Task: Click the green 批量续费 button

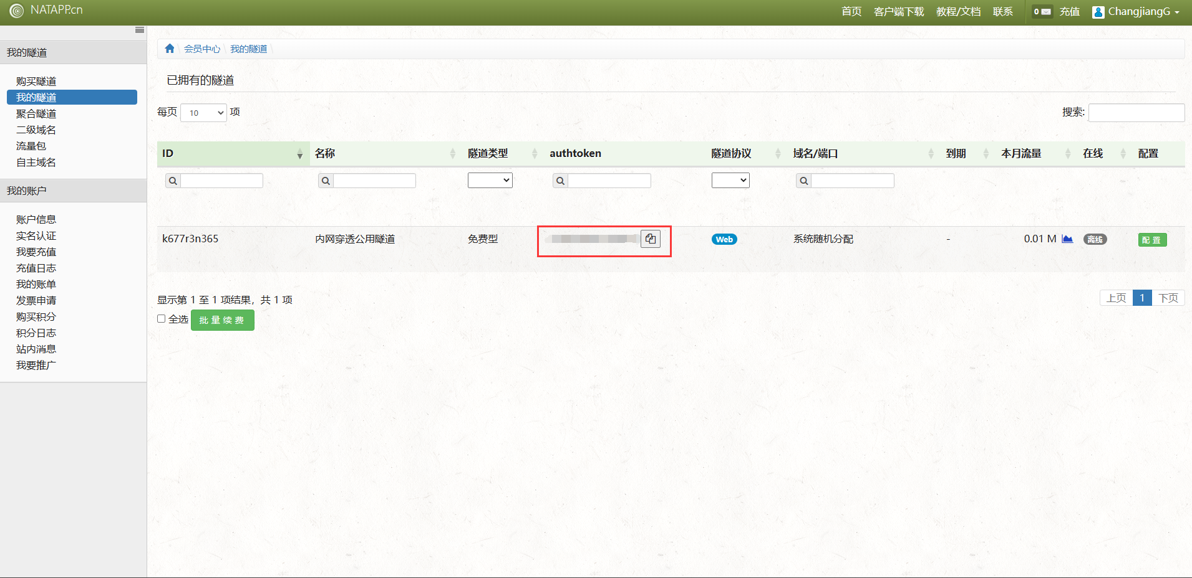Action: point(222,320)
